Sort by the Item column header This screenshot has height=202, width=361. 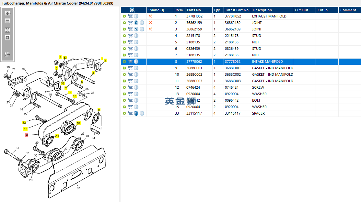click(179, 10)
